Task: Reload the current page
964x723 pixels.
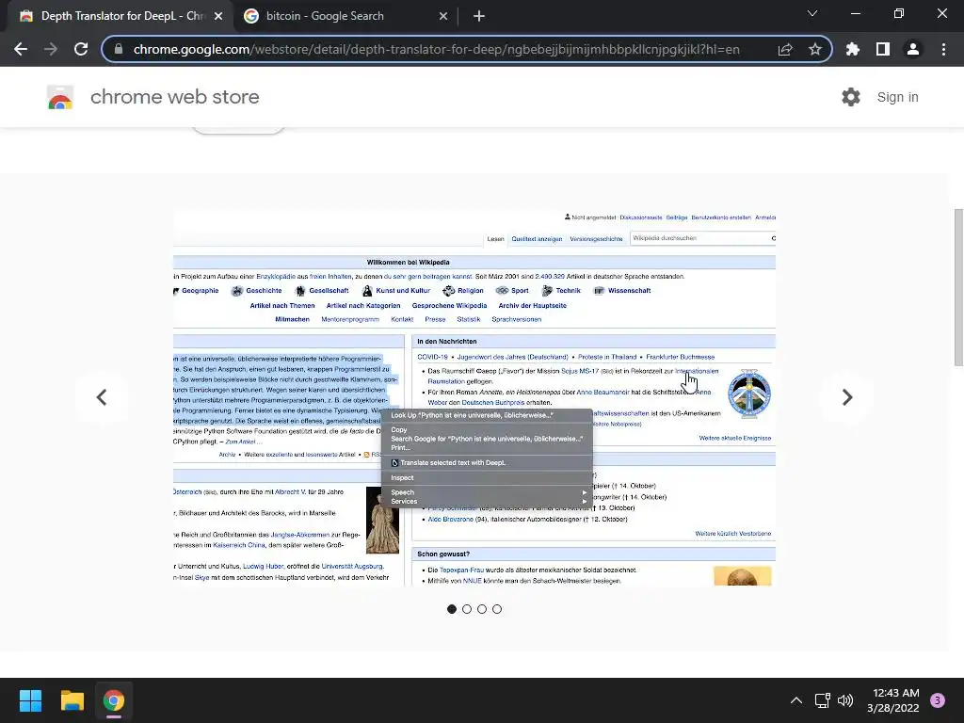Action: point(81,49)
